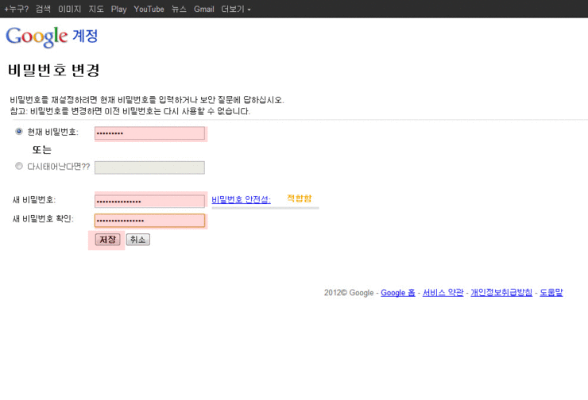Viewport: 588px width, 400px height.
Task: Click the 2012© Google footer text
Action: 349,293
